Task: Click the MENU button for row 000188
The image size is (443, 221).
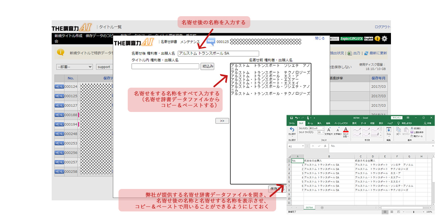Action: 59,115
